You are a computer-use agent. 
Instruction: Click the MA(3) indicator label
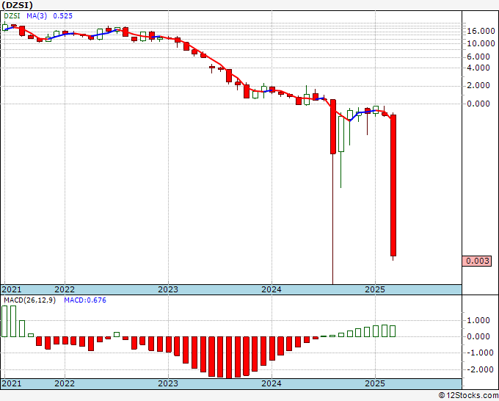click(x=37, y=16)
